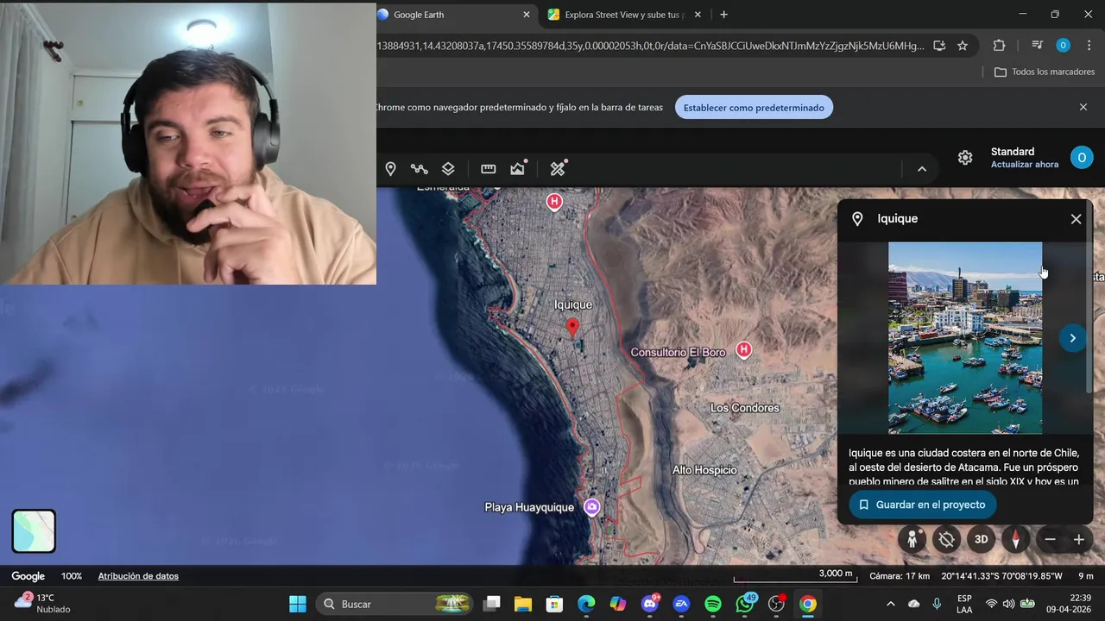Screen dimensions: 1105x621
Task: Select the add placemark pin tool
Action: (x=390, y=169)
